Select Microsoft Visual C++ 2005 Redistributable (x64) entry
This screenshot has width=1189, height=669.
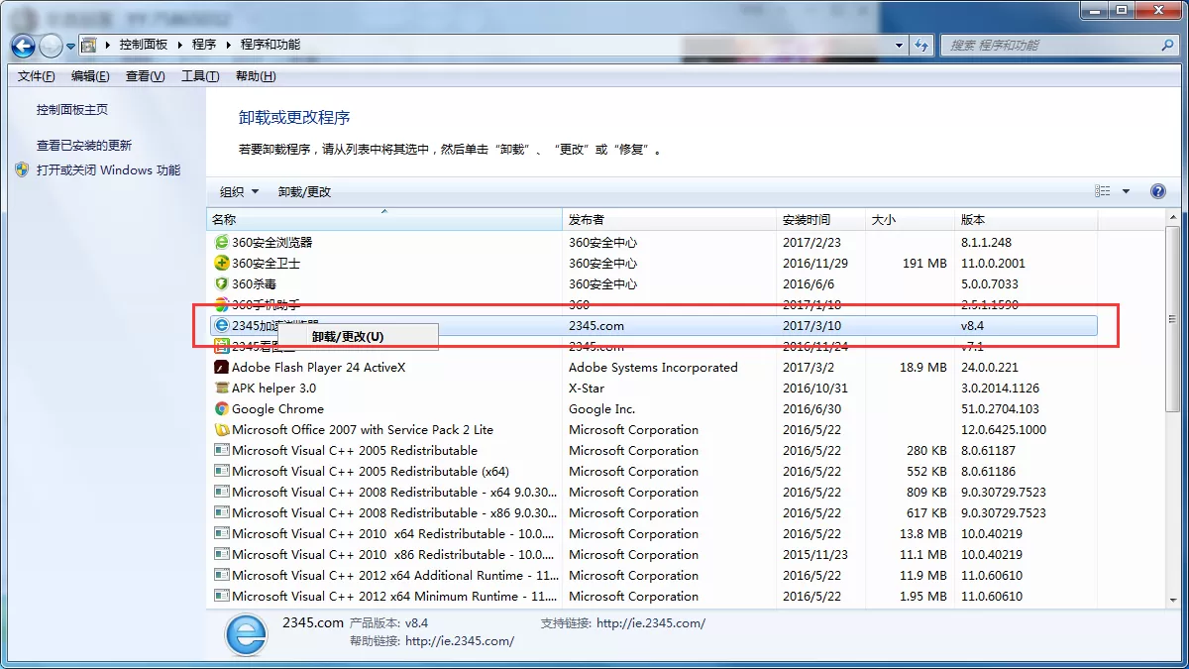(x=371, y=472)
